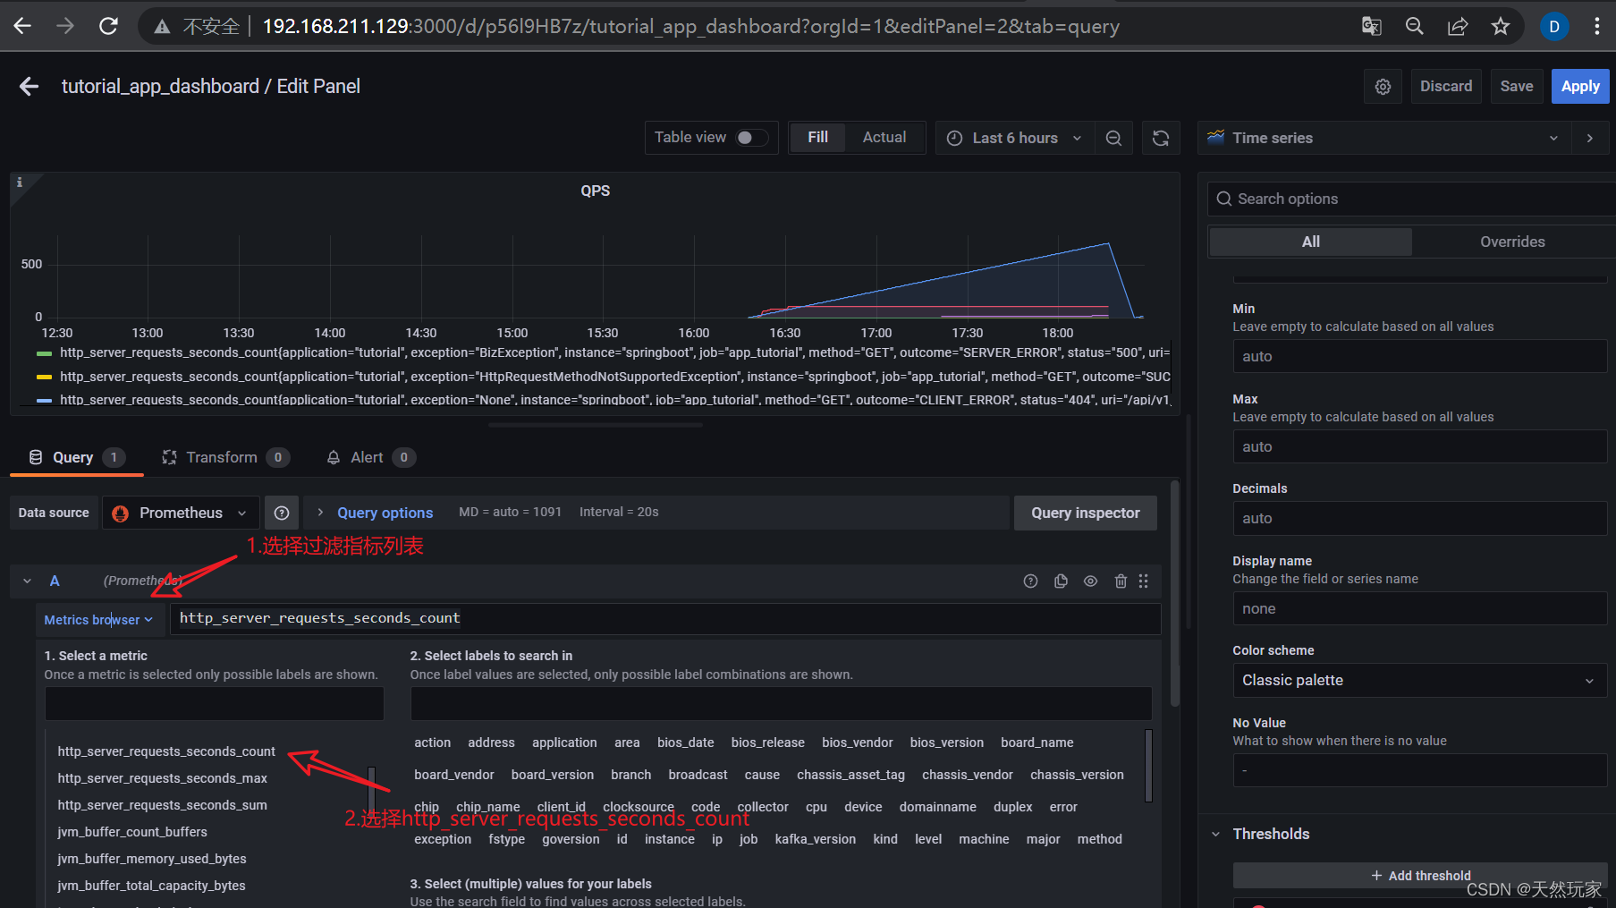1616x908 pixels.
Task: Click the Display name input
Action: click(1419, 608)
